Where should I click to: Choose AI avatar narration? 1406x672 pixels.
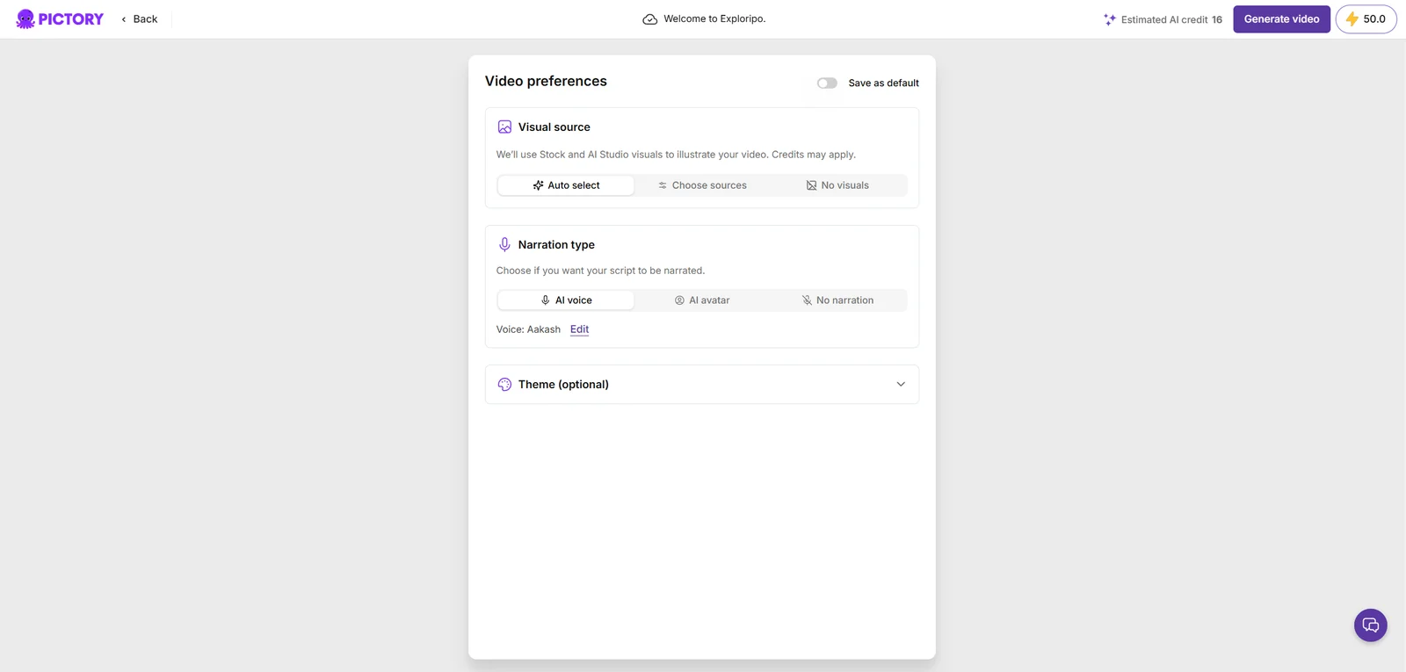tap(702, 300)
